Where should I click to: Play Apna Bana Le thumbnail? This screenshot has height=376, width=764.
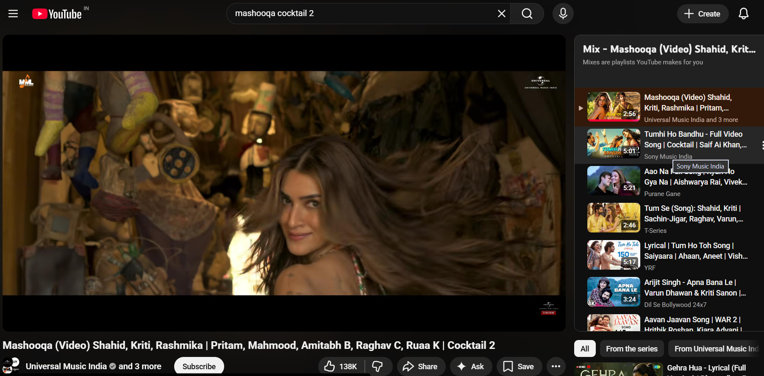click(614, 292)
